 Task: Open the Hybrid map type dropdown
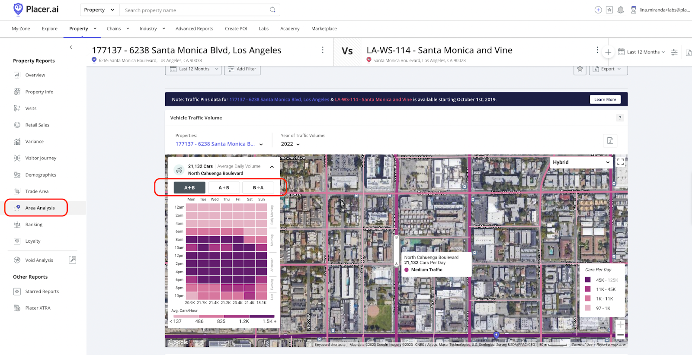pos(581,162)
